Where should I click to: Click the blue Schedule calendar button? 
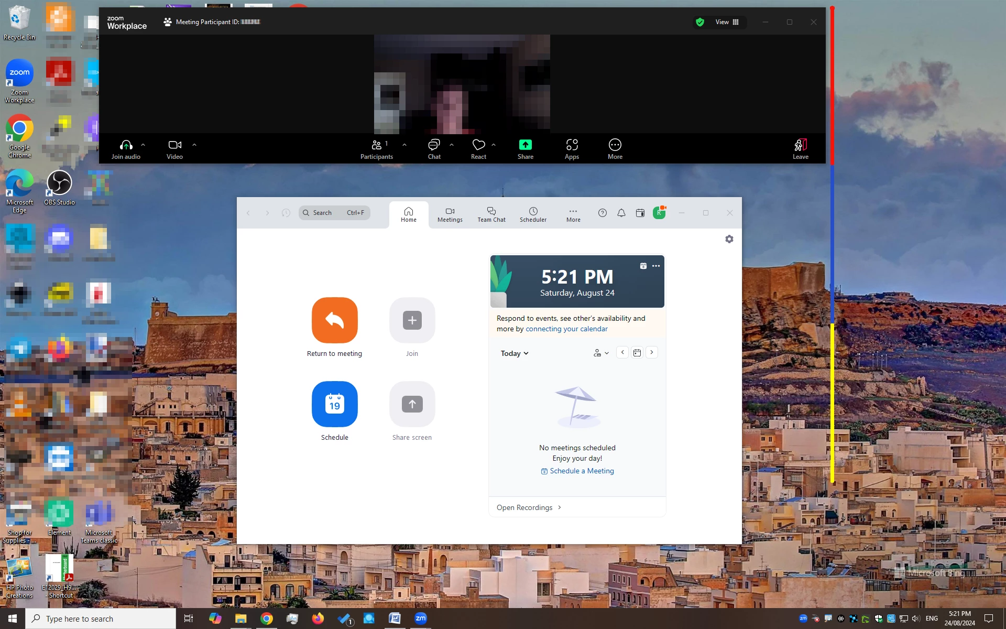pyautogui.click(x=334, y=404)
